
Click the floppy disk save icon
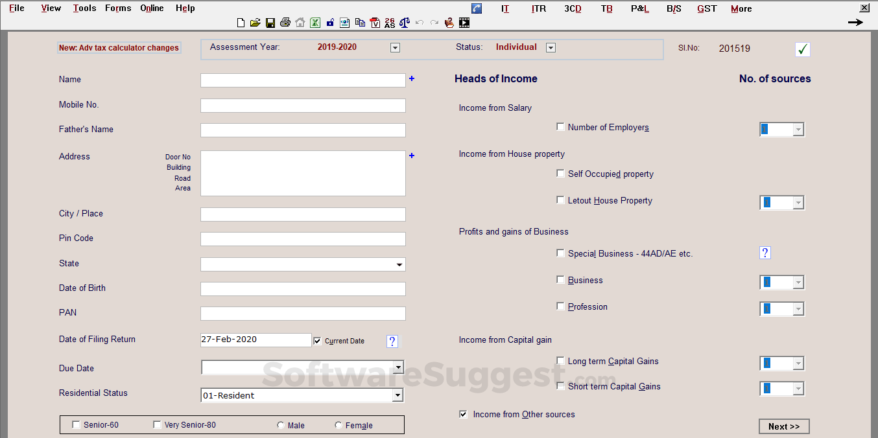270,23
